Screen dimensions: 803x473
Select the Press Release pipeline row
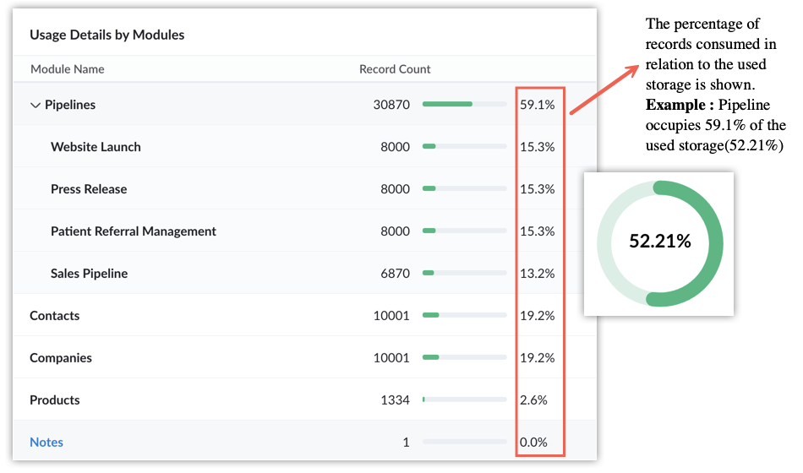tap(304, 189)
